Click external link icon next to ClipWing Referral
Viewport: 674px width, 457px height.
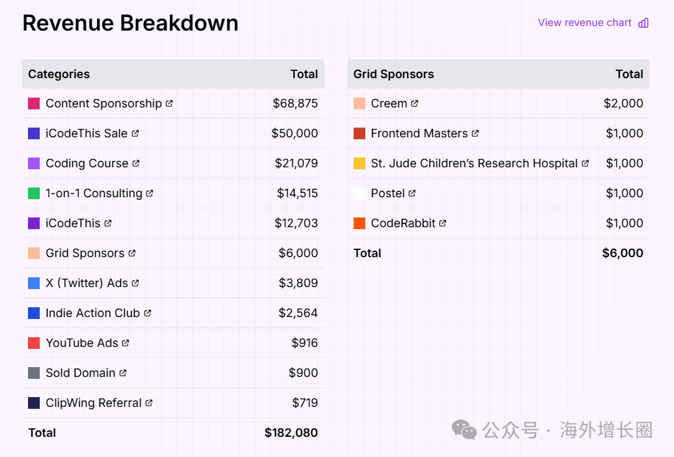click(149, 403)
